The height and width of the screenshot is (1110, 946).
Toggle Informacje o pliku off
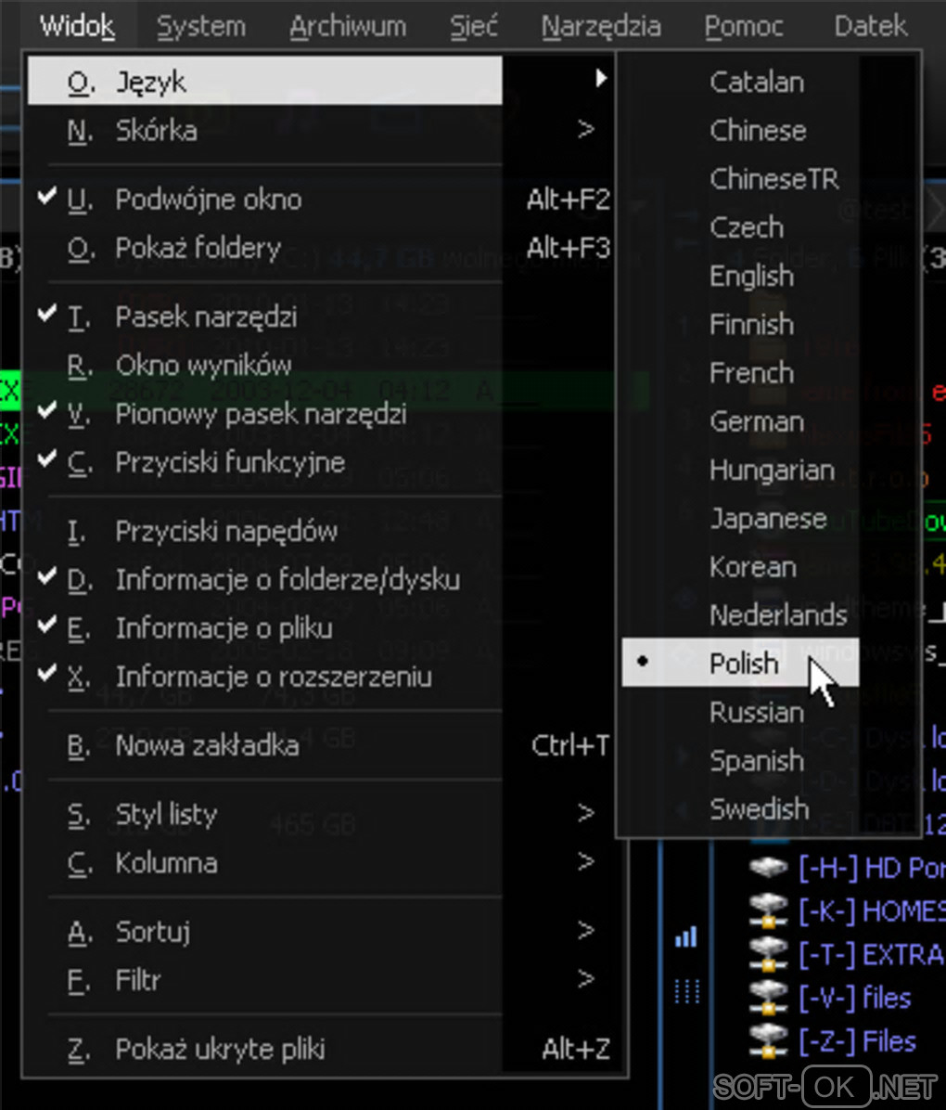point(224,628)
